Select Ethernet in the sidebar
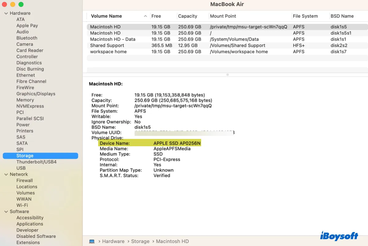Viewport: 368px width, 246px height. pyautogui.click(x=26, y=75)
